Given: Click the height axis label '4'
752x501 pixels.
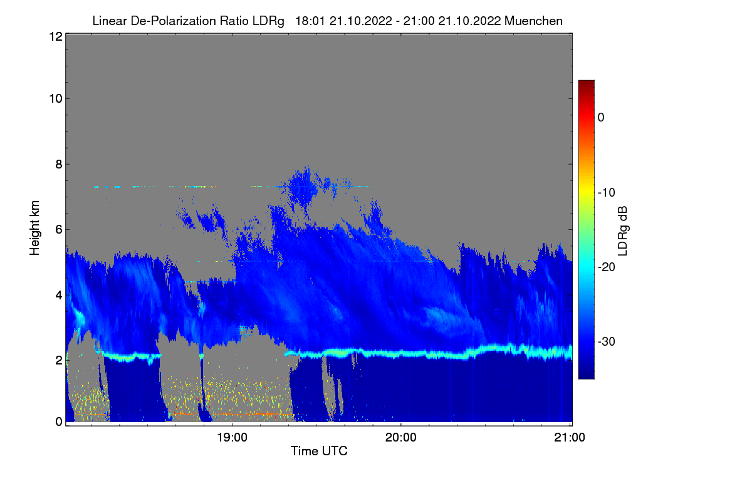Looking at the screenshot, I should pos(58,294).
